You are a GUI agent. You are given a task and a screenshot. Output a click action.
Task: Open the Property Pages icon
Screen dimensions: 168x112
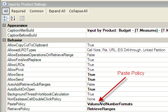click(22, 18)
